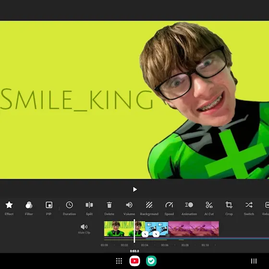Screen dimensions: 269x269
Task: Toggle Mute Clip
Action: click(84, 229)
